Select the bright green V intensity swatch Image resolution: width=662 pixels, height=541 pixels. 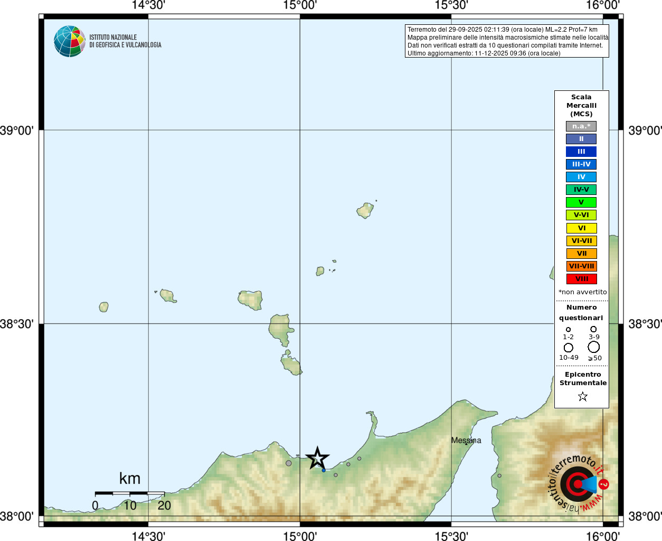[581, 202]
